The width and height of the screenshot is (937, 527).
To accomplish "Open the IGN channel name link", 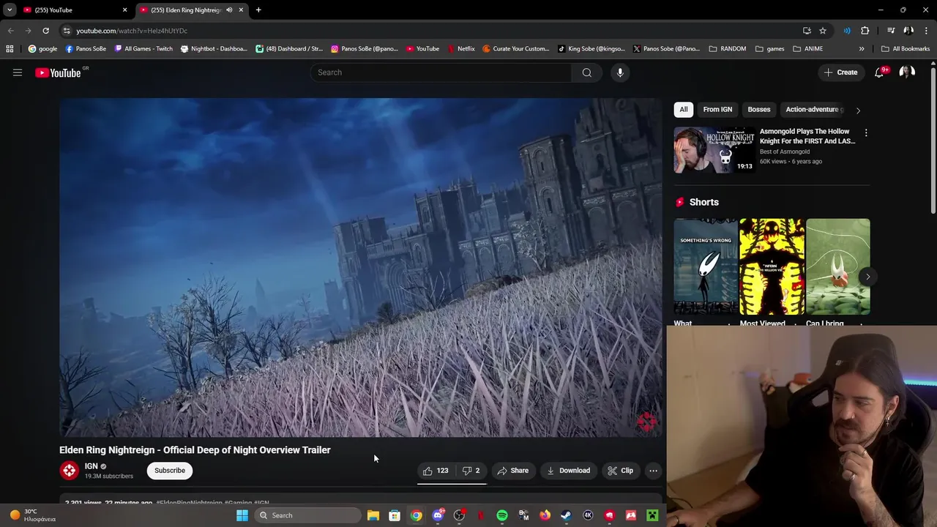I will tap(92, 466).
